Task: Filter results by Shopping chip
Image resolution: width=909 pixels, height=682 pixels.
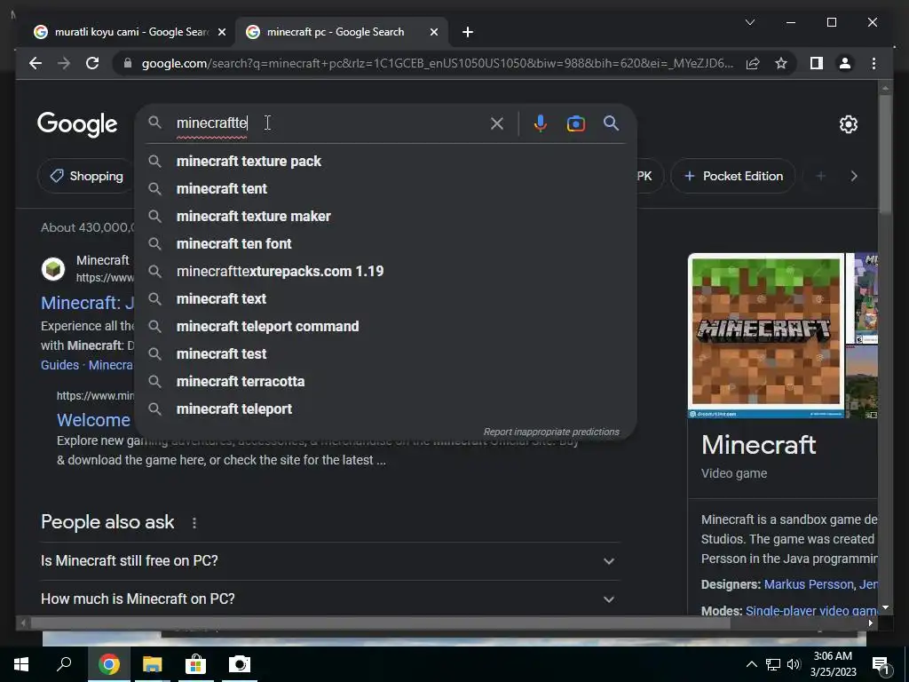Action: coord(87,177)
